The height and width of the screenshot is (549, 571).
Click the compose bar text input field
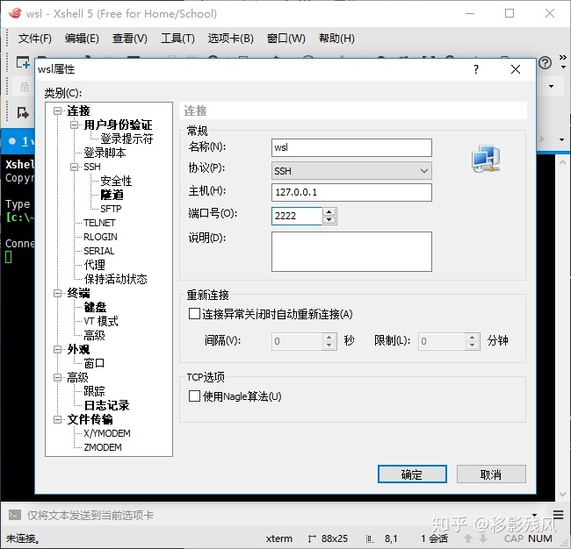coord(277,515)
